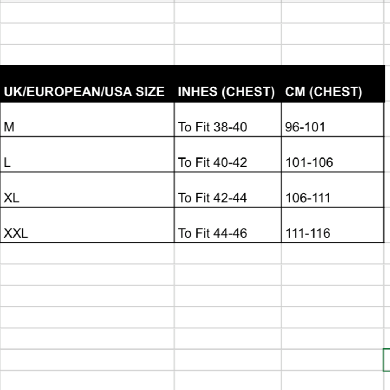Click the cell containing size XL
This screenshot has width=390, height=390.
[87, 190]
